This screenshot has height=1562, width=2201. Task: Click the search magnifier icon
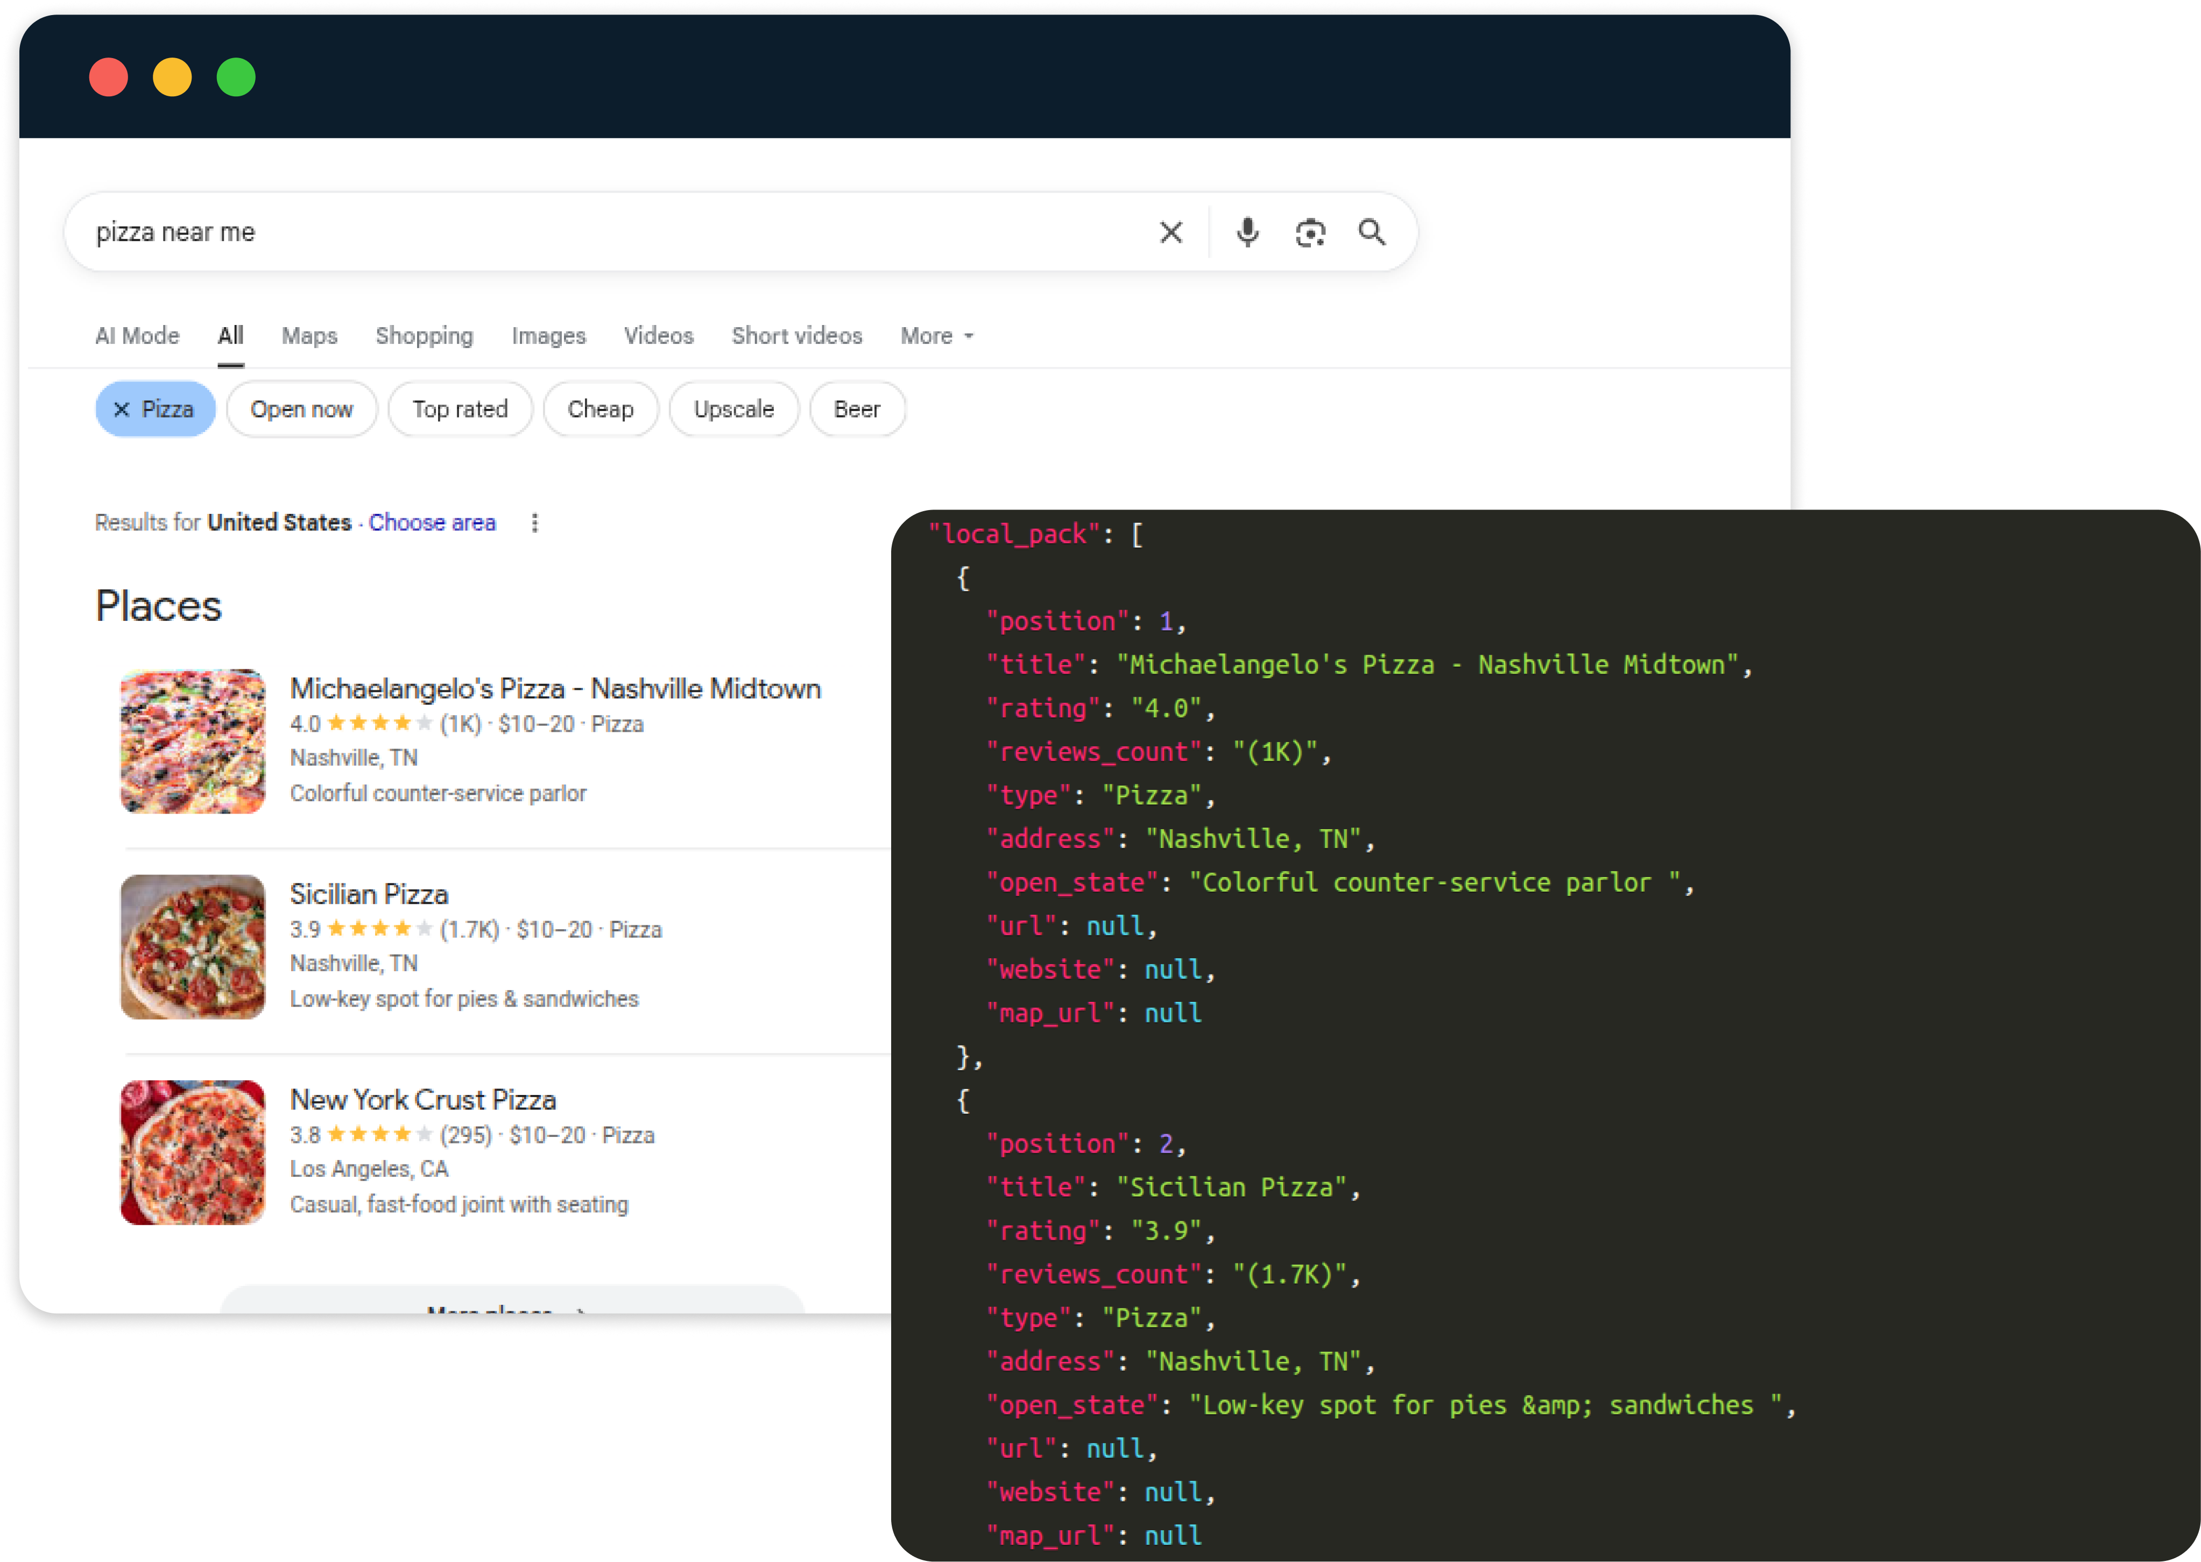[x=1373, y=232]
